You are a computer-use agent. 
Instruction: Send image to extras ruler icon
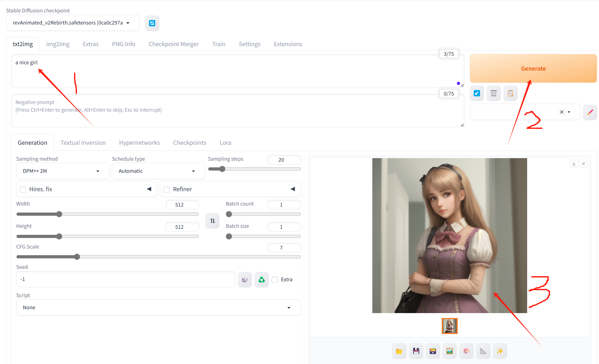pyautogui.click(x=483, y=351)
